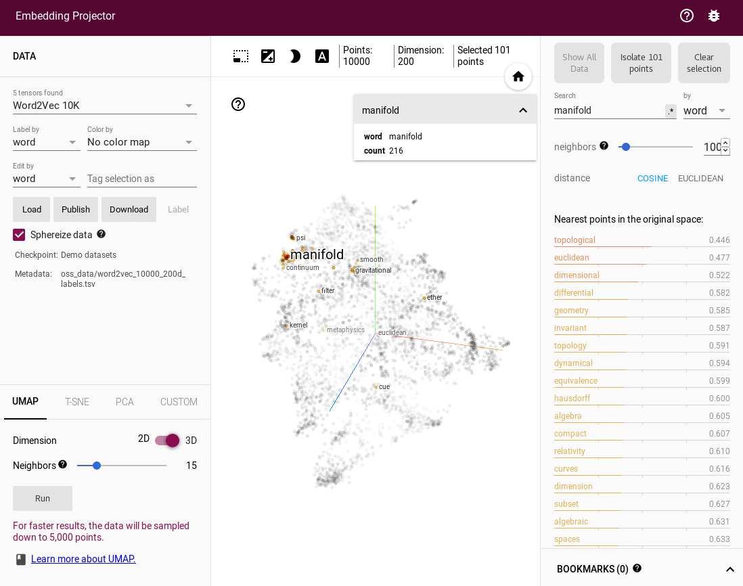Switch to the UMAP tab

click(25, 401)
